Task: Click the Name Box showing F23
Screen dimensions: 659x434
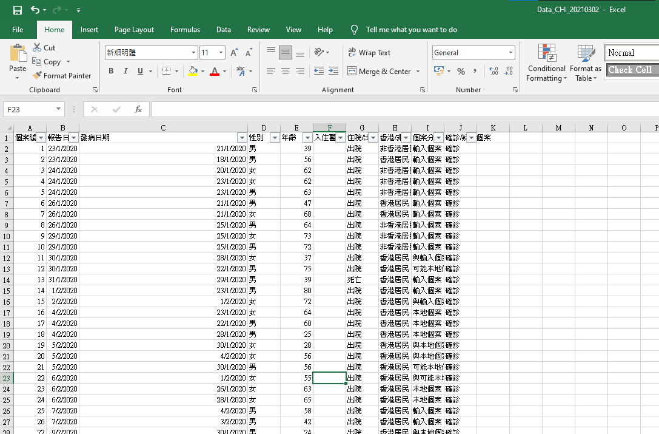Action: (x=29, y=109)
